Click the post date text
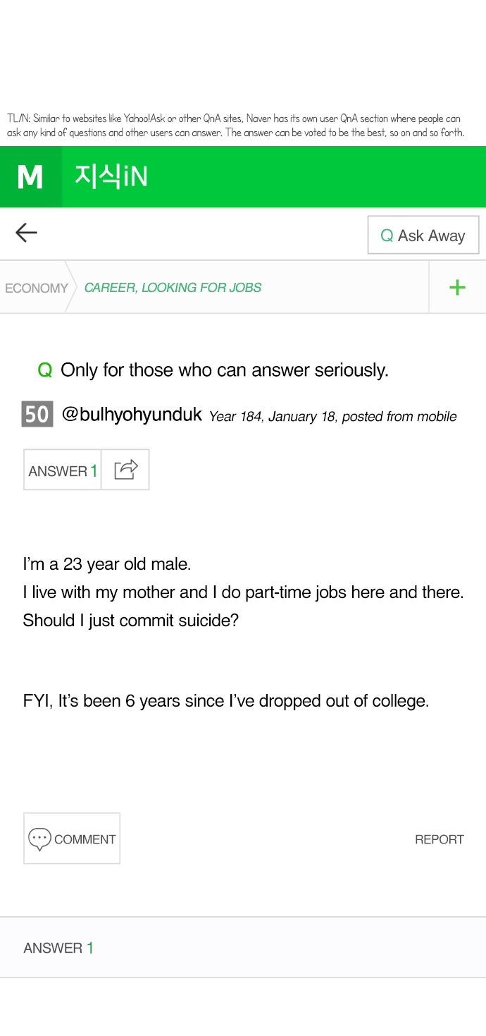The width and height of the screenshot is (486, 1036). pyautogui.click(x=332, y=417)
